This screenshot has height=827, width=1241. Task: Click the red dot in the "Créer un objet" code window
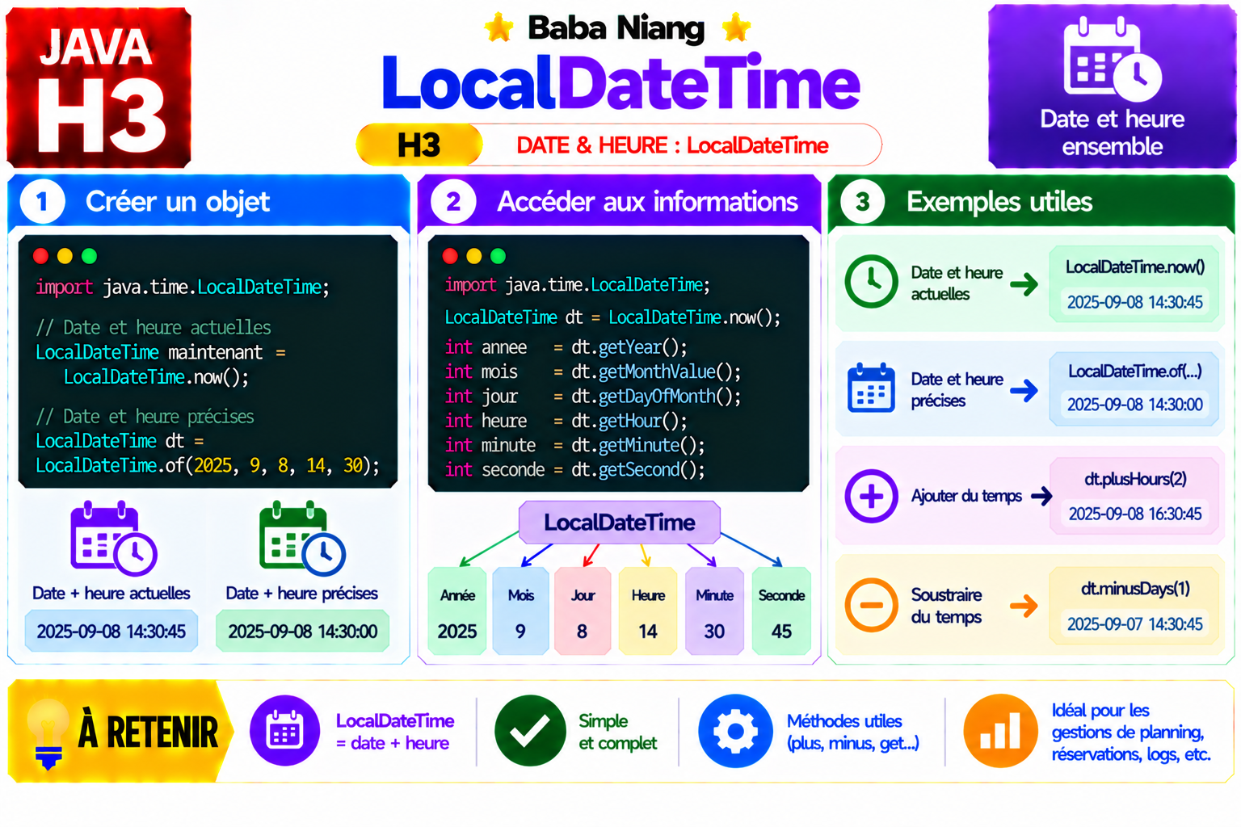41,256
